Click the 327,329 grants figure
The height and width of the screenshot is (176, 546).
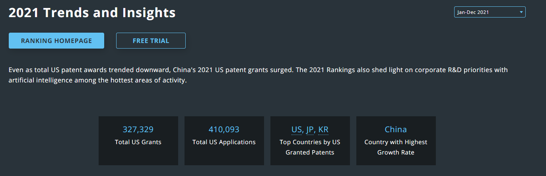coord(138,129)
